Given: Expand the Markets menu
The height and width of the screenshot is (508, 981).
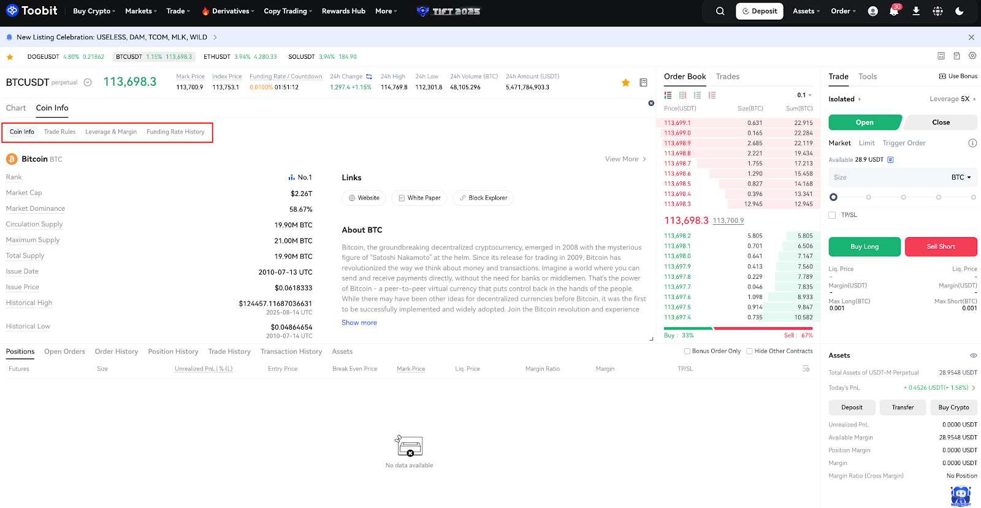Looking at the screenshot, I should (141, 11).
